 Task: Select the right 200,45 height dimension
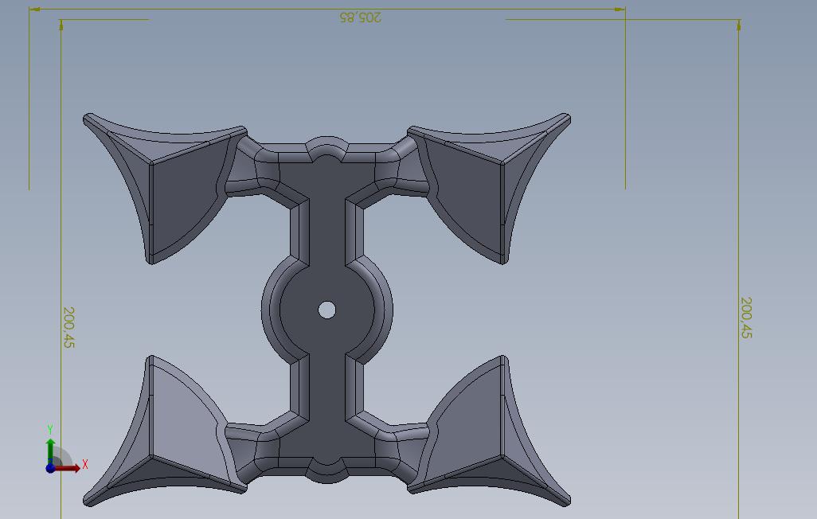click(746, 318)
